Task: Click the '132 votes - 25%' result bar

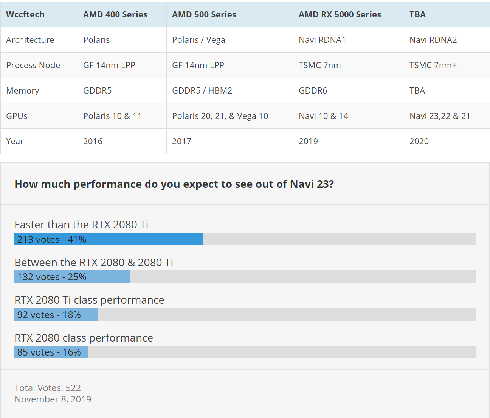Action: click(x=245, y=277)
